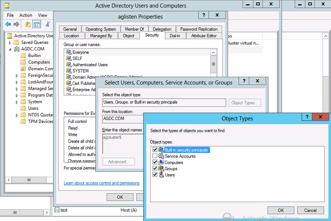
Task: Collapse the AGDC.COM domain node
Action: click(10, 49)
